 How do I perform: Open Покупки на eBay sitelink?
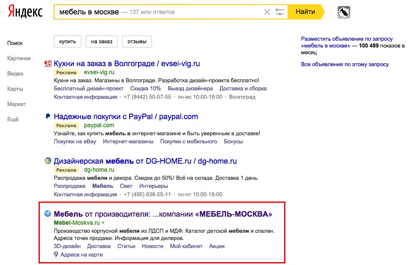coord(75,142)
